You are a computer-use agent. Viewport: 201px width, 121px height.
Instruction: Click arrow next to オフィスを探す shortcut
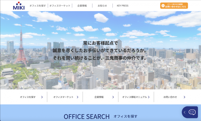42,97
